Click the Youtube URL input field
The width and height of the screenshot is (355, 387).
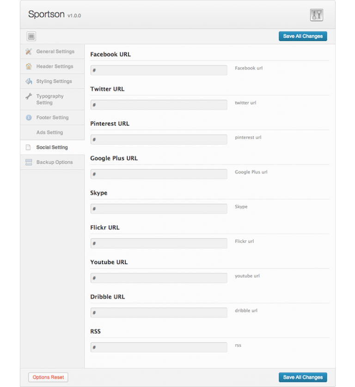pyautogui.click(x=159, y=278)
